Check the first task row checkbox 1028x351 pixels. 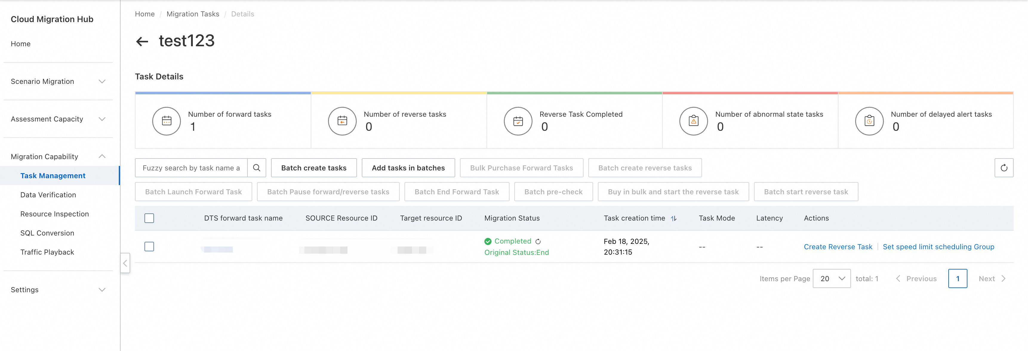(149, 247)
